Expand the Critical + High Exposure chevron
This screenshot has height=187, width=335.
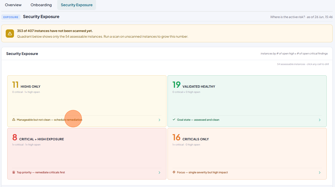coord(159,173)
